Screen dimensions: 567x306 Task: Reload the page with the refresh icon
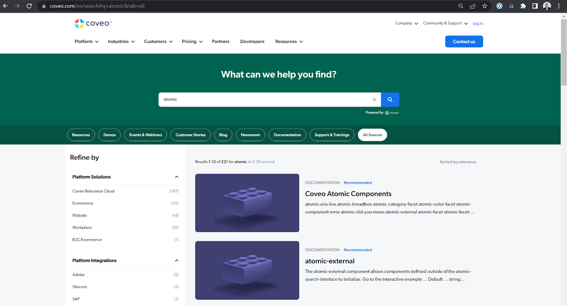pos(29,6)
